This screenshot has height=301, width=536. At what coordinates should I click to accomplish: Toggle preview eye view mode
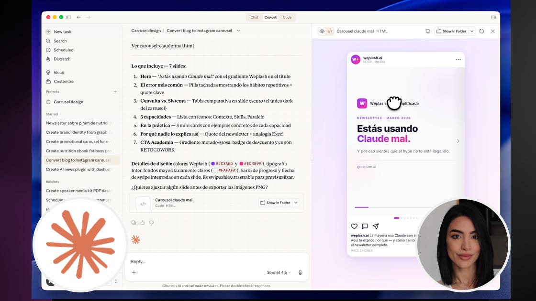tap(322, 31)
